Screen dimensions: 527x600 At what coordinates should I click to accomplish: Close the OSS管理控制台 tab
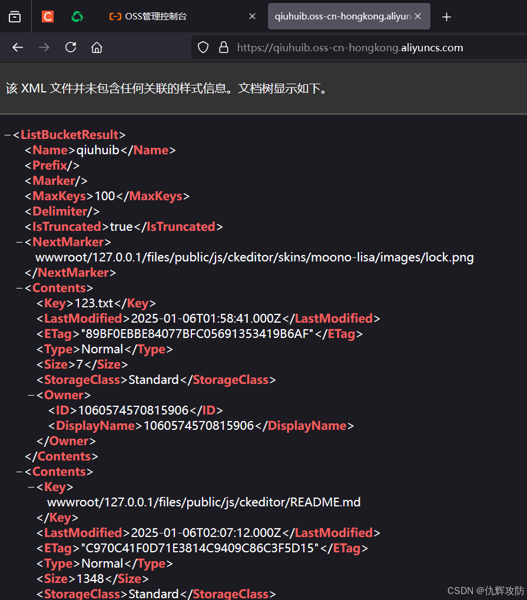(x=252, y=16)
